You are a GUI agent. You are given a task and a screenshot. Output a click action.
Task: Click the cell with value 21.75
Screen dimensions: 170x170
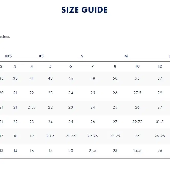71,136
